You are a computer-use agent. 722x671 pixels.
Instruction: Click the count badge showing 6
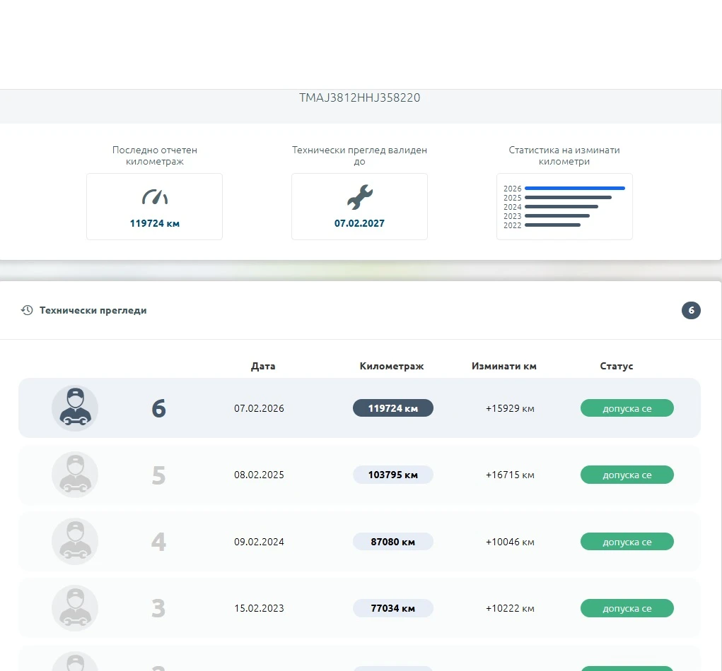pyautogui.click(x=691, y=311)
